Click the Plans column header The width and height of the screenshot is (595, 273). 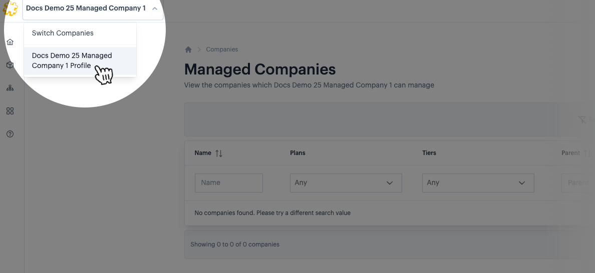point(297,153)
